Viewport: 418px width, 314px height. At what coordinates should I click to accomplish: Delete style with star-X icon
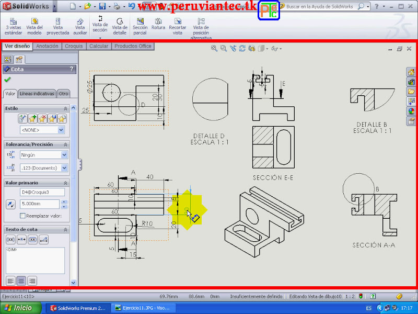coord(42,119)
